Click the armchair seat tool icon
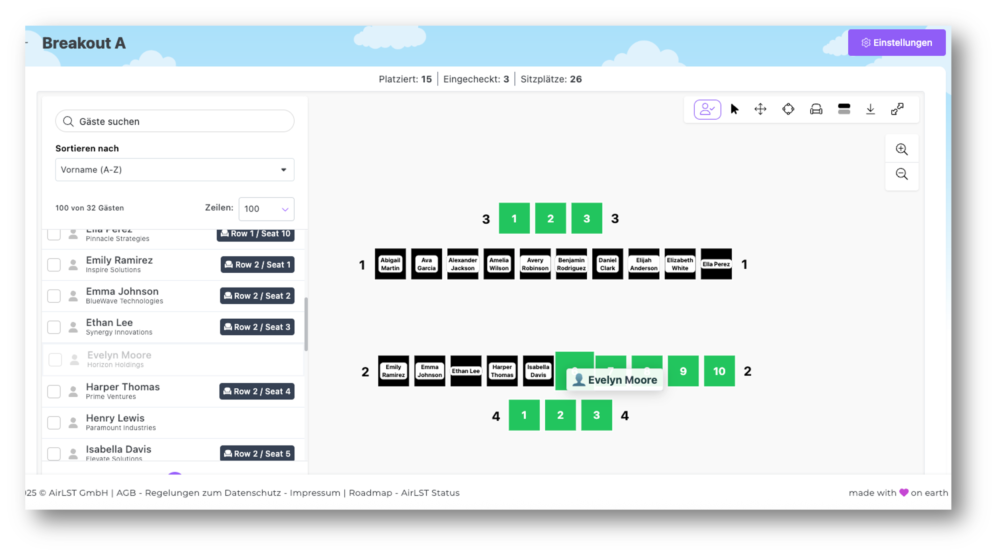Viewport: 999px width, 554px height. pos(816,110)
